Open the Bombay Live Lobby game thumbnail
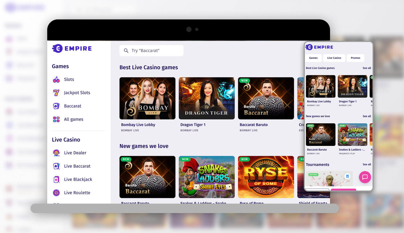Image resolution: width=404 pixels, height=233 pixels. tap(147, 98)
